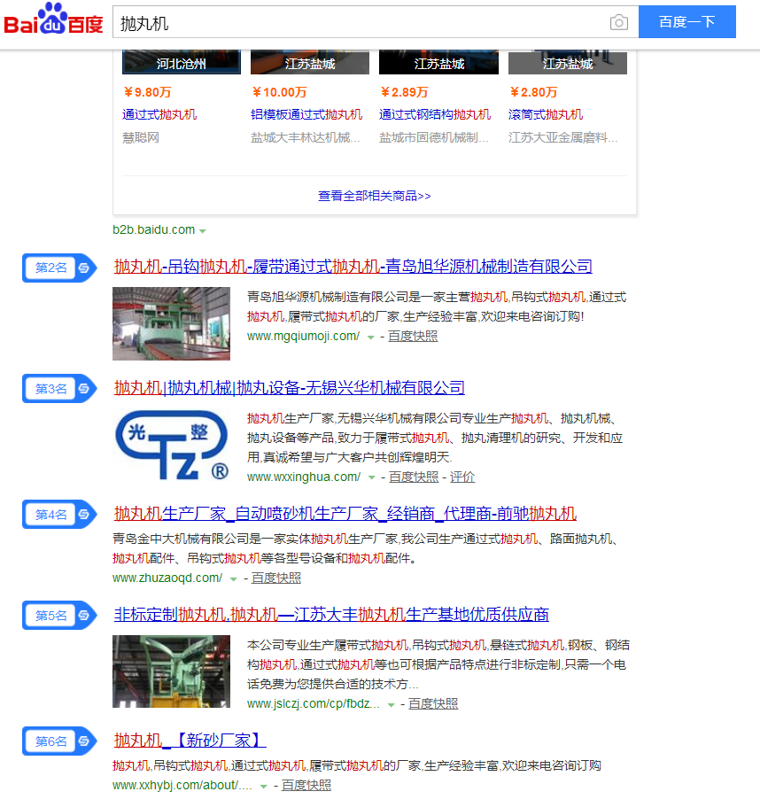Open the Baidu logo homepage link

click(x=53, y=19)
